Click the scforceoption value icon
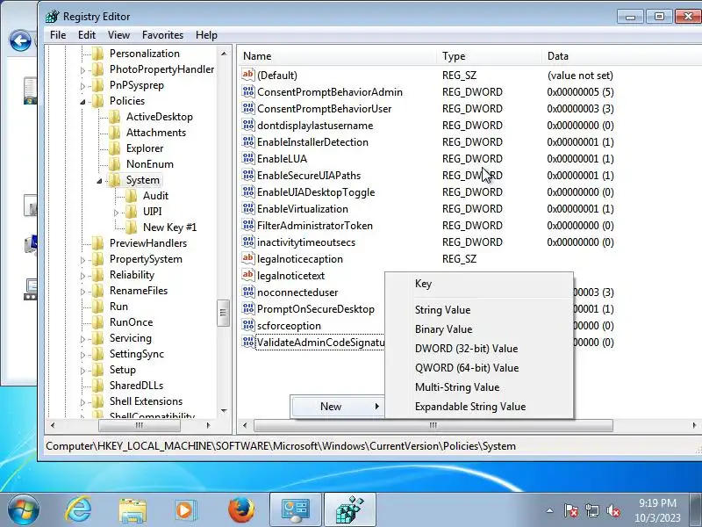The height and width of the screenshot is (527, 702). pyautogui.click(x=248, y=325)
